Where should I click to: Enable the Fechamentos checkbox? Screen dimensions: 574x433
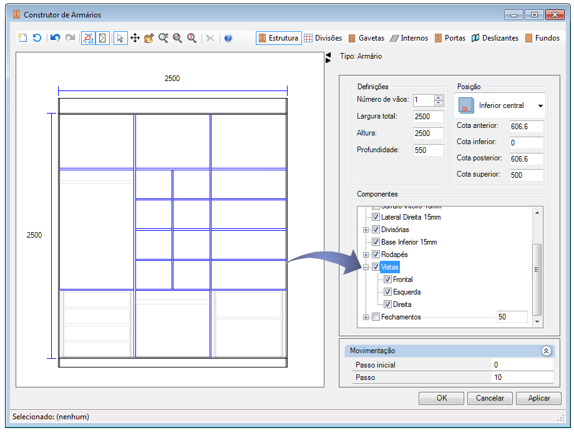[376, 317]
